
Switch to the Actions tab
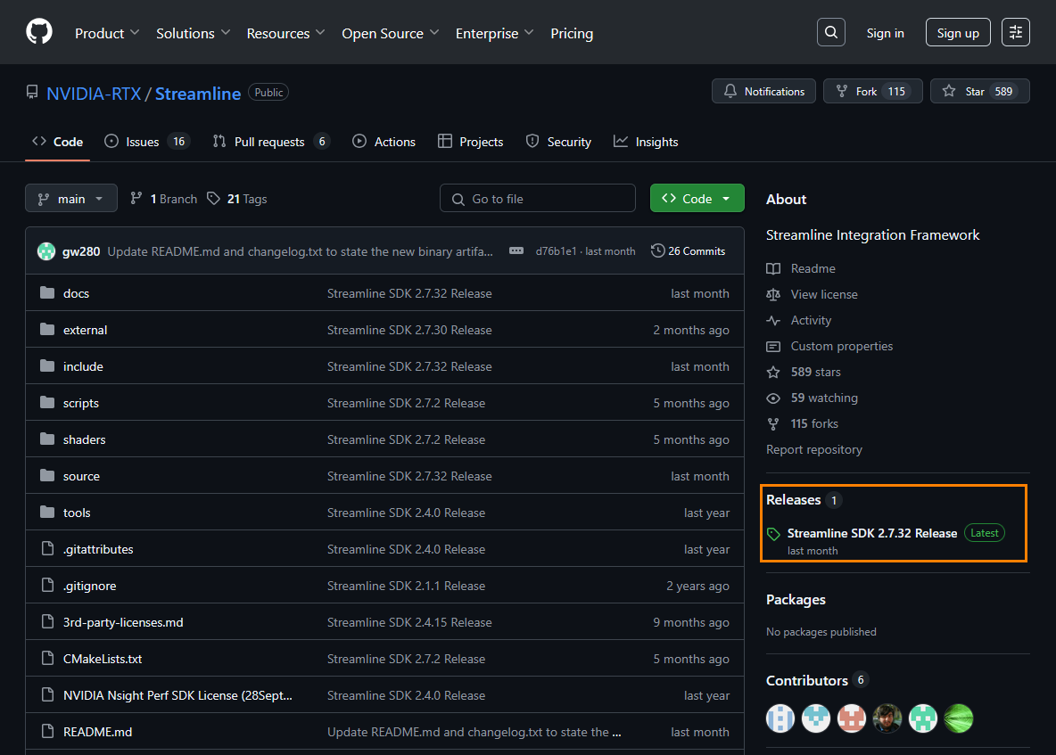384,142
